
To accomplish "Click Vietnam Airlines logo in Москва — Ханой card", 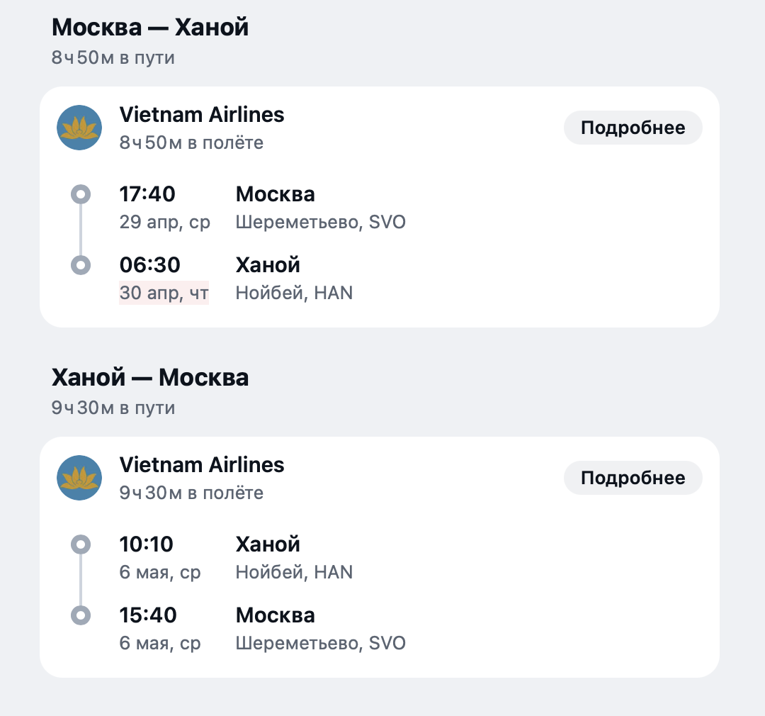I will (x=79, y=128).
